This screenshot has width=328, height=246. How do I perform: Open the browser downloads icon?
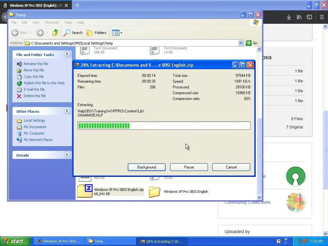289,17
